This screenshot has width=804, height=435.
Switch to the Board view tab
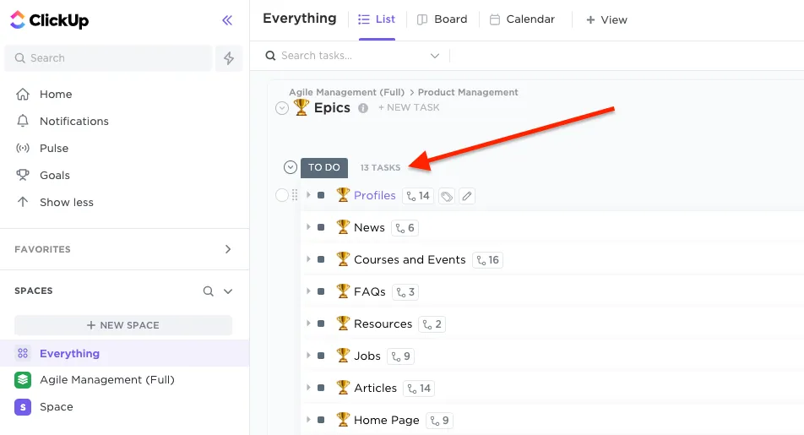(x=443, y=19)
